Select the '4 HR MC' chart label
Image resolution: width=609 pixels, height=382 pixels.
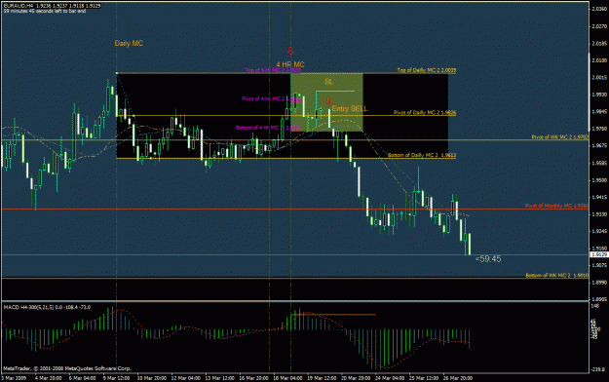point(290,64)
